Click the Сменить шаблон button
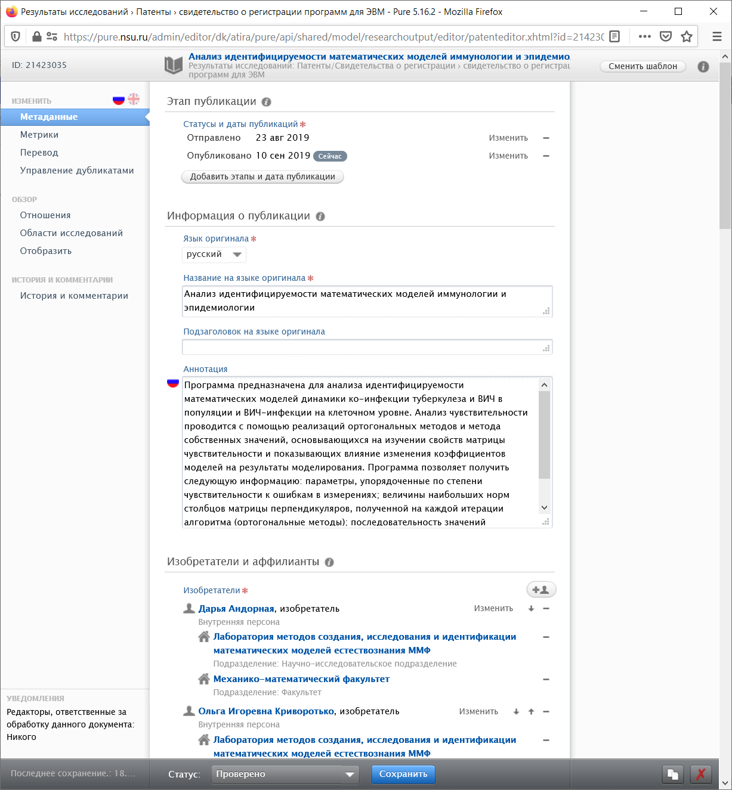Viewport: 732px width, 790px height. (x=643, y=66)
